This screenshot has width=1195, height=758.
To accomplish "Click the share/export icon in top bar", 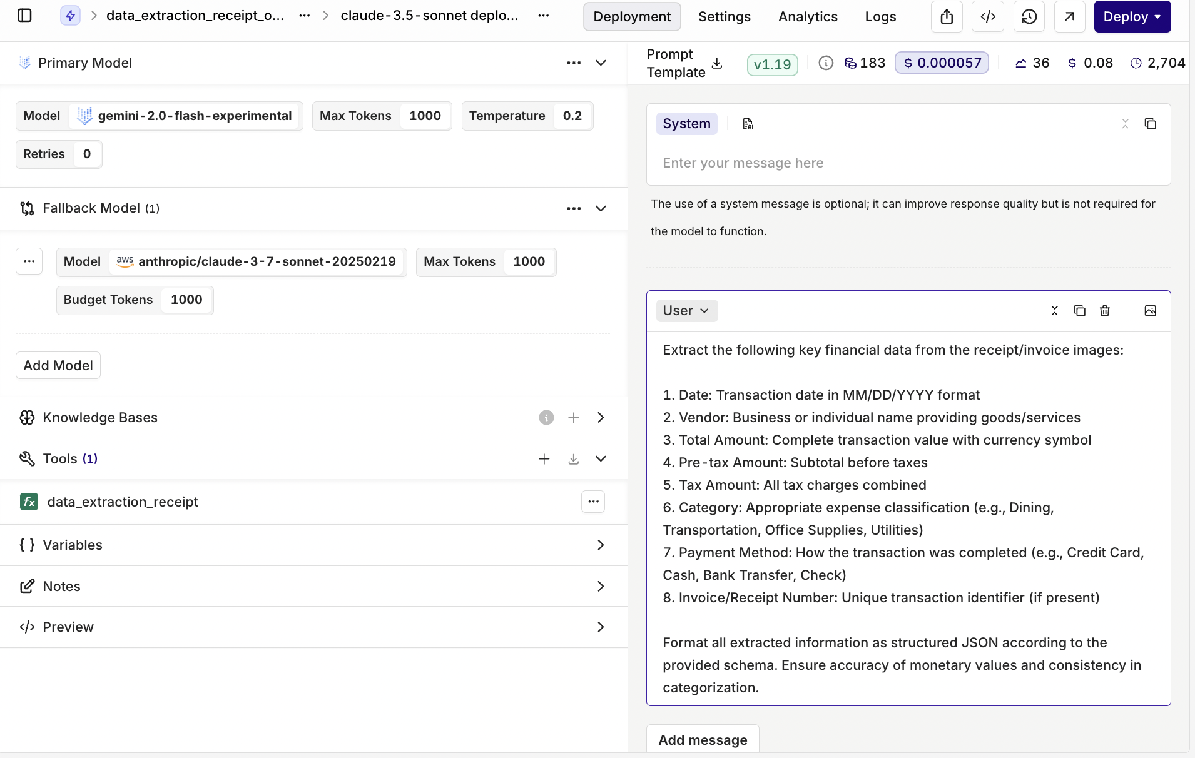I will click(x=947, y=16).
